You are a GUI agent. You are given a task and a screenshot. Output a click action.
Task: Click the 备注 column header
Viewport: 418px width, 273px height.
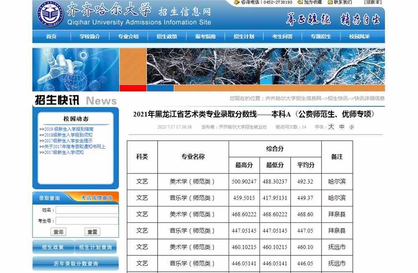(x=337, y=157)
